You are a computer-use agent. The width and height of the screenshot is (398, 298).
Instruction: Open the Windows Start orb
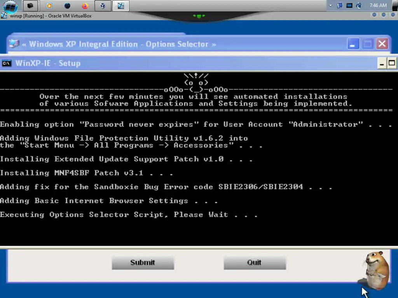coord(10,6)
